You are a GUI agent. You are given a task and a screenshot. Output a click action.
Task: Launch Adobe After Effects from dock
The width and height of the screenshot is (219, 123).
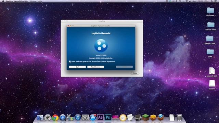point(100,118)
